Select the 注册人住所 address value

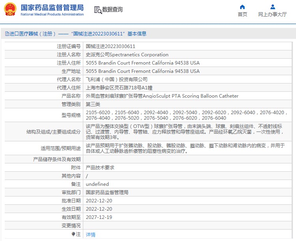tap(143, 63)
